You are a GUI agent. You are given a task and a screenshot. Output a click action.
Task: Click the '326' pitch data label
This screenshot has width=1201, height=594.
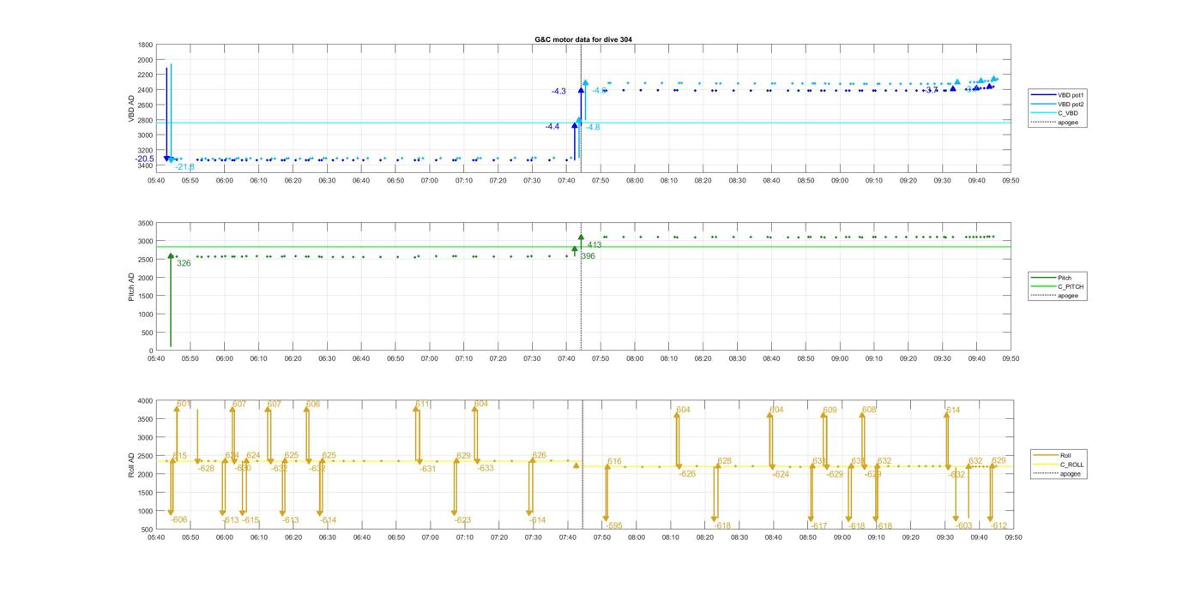[x=184, y=263]
